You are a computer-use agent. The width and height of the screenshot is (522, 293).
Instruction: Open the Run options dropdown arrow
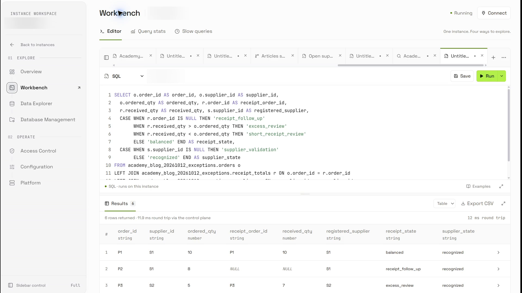(502, 76)
